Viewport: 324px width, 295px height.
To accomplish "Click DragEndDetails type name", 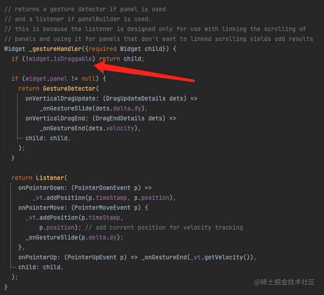I will click(120, 119).
